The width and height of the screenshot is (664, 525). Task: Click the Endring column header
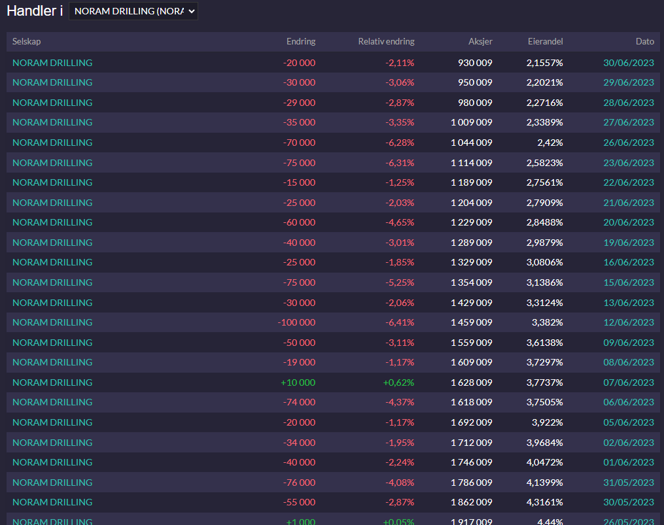pos(301,41)
